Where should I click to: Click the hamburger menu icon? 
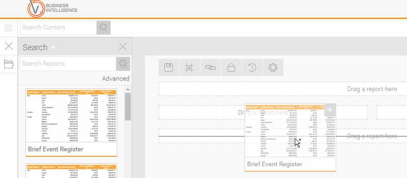[9, 28]
